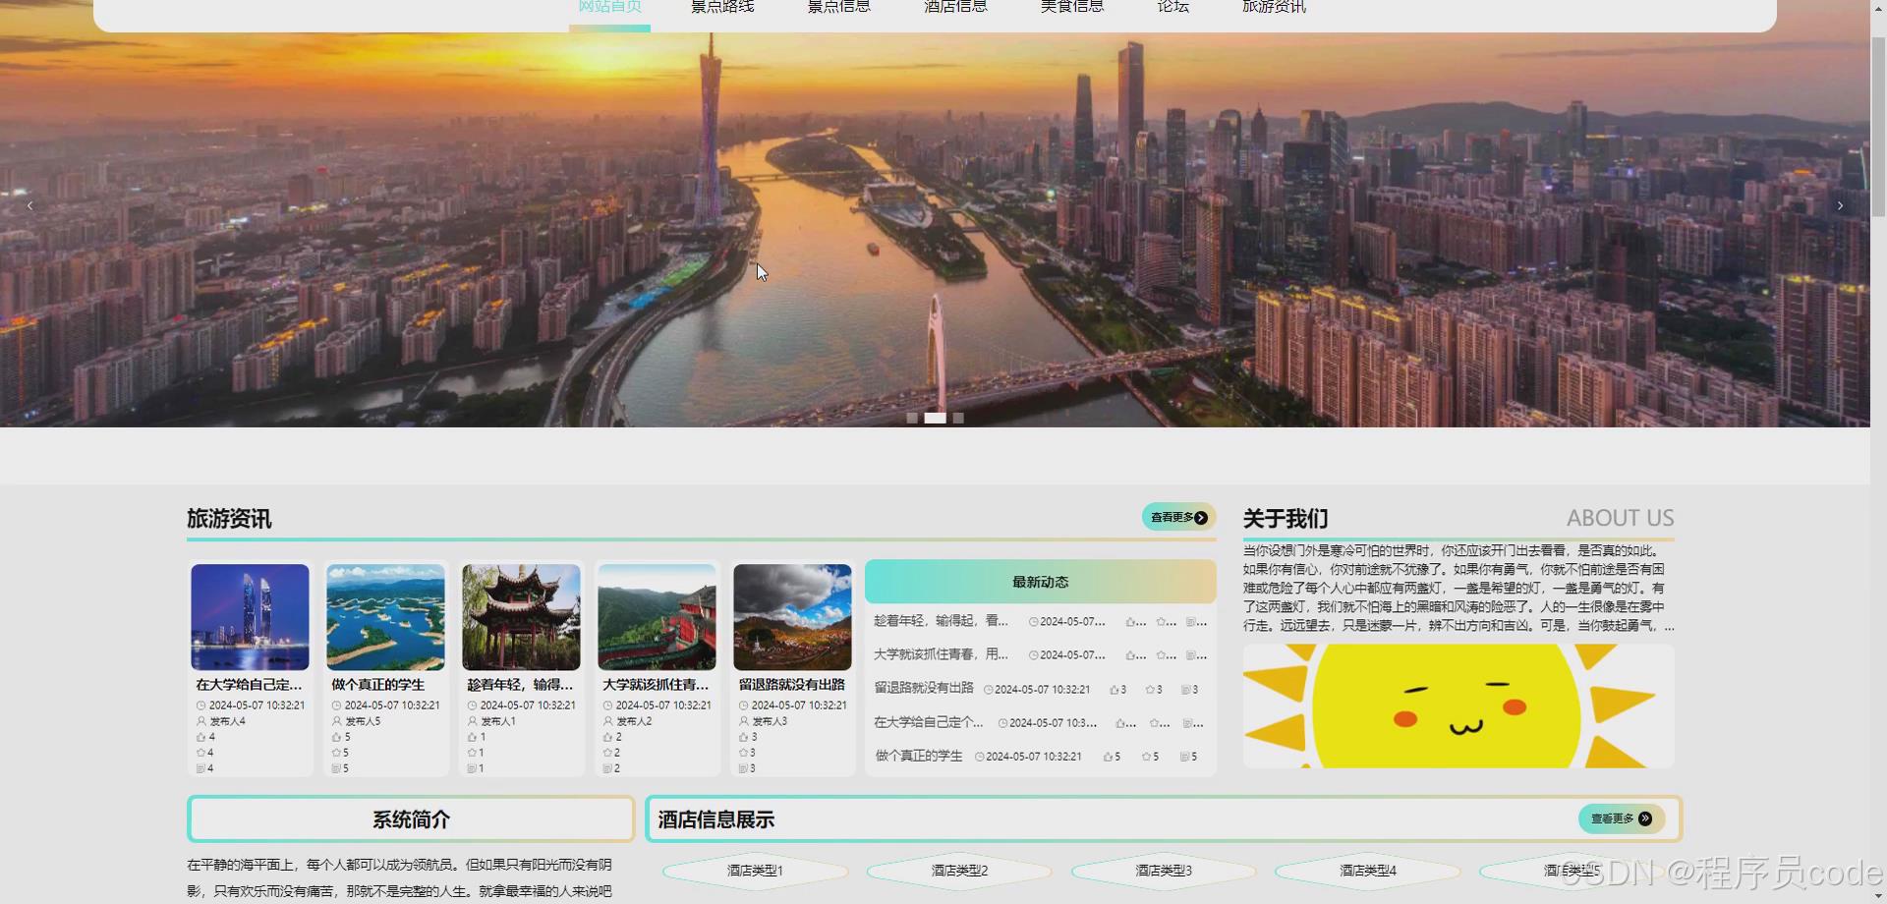Select 旅游资讯 in the navigation bar
This screenshot has width=1887, height=904.
pos(1273,8)
